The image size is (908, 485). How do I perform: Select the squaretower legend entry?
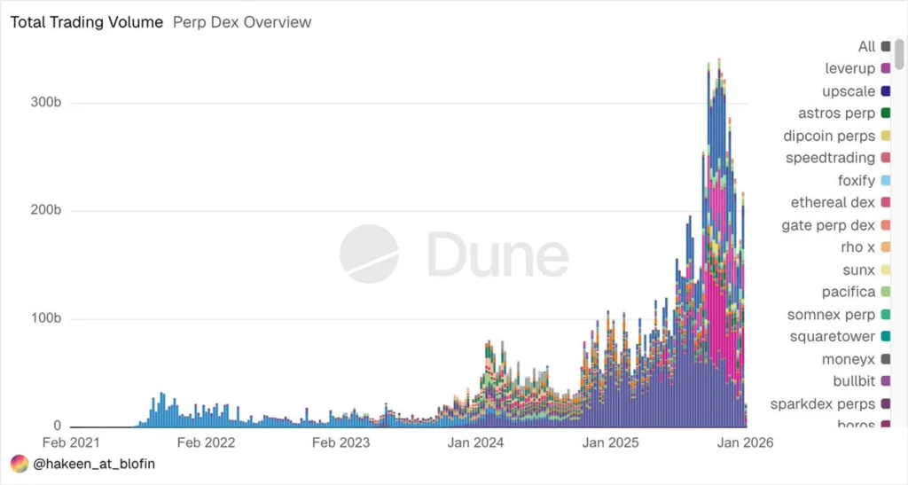832,337
